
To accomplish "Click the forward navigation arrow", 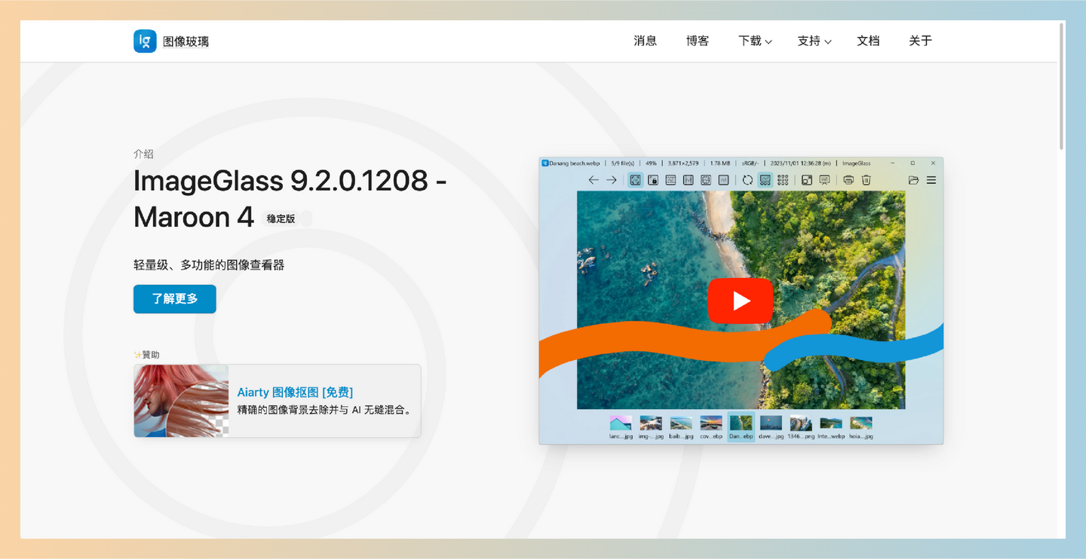I will tap(612, 180).
